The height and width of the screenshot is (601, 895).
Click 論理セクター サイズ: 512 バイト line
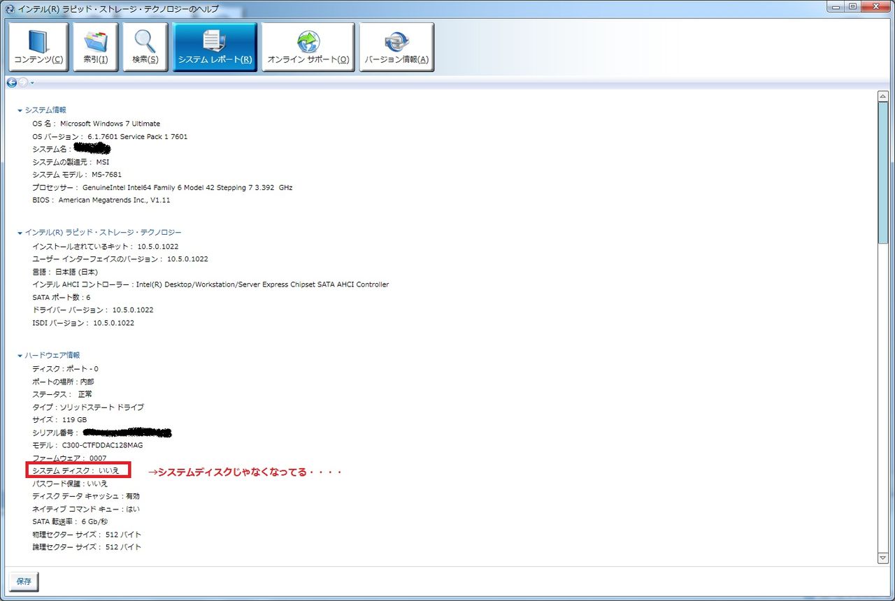click(x=87, y=547)
